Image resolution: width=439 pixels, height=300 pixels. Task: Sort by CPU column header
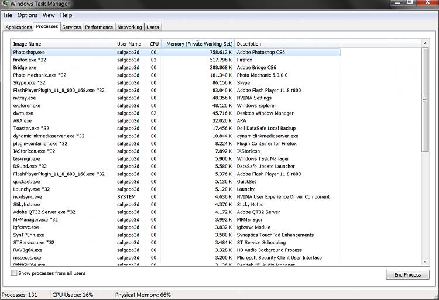(154, 44)
